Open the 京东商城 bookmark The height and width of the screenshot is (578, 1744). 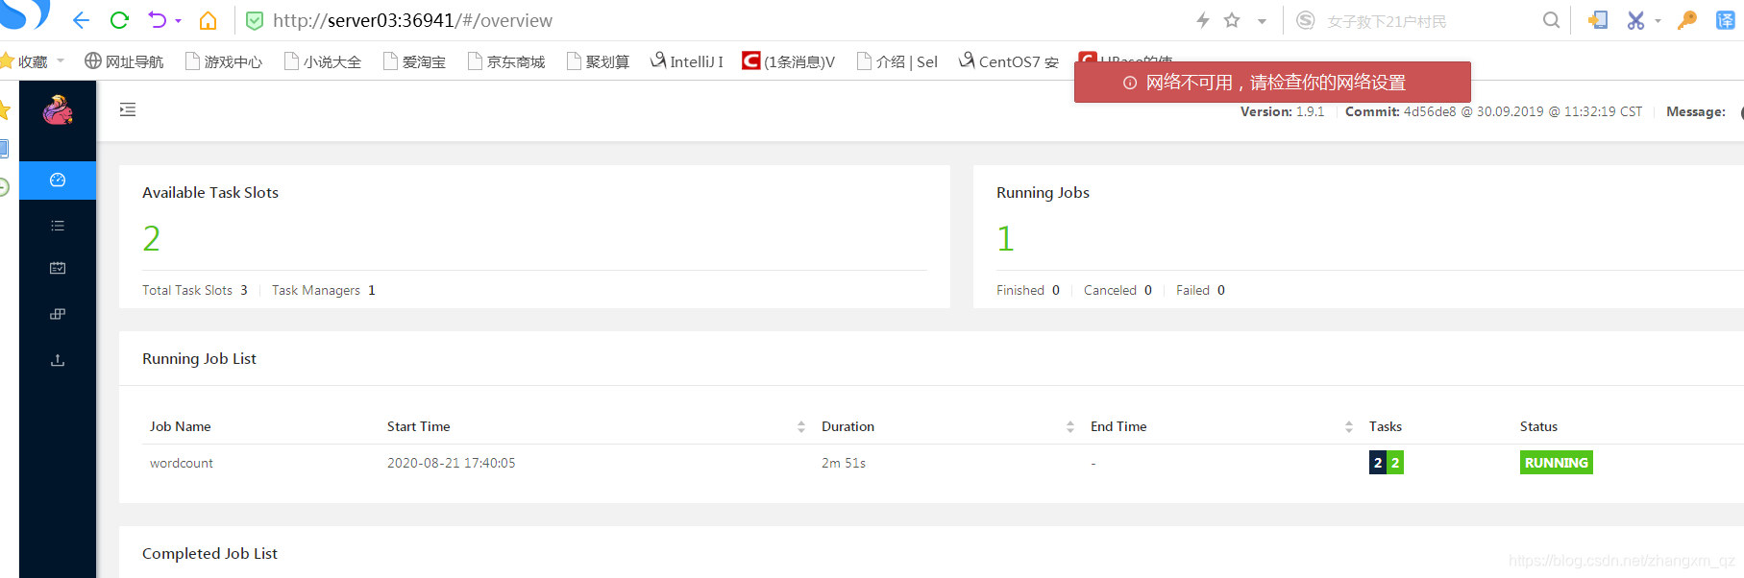506,61
